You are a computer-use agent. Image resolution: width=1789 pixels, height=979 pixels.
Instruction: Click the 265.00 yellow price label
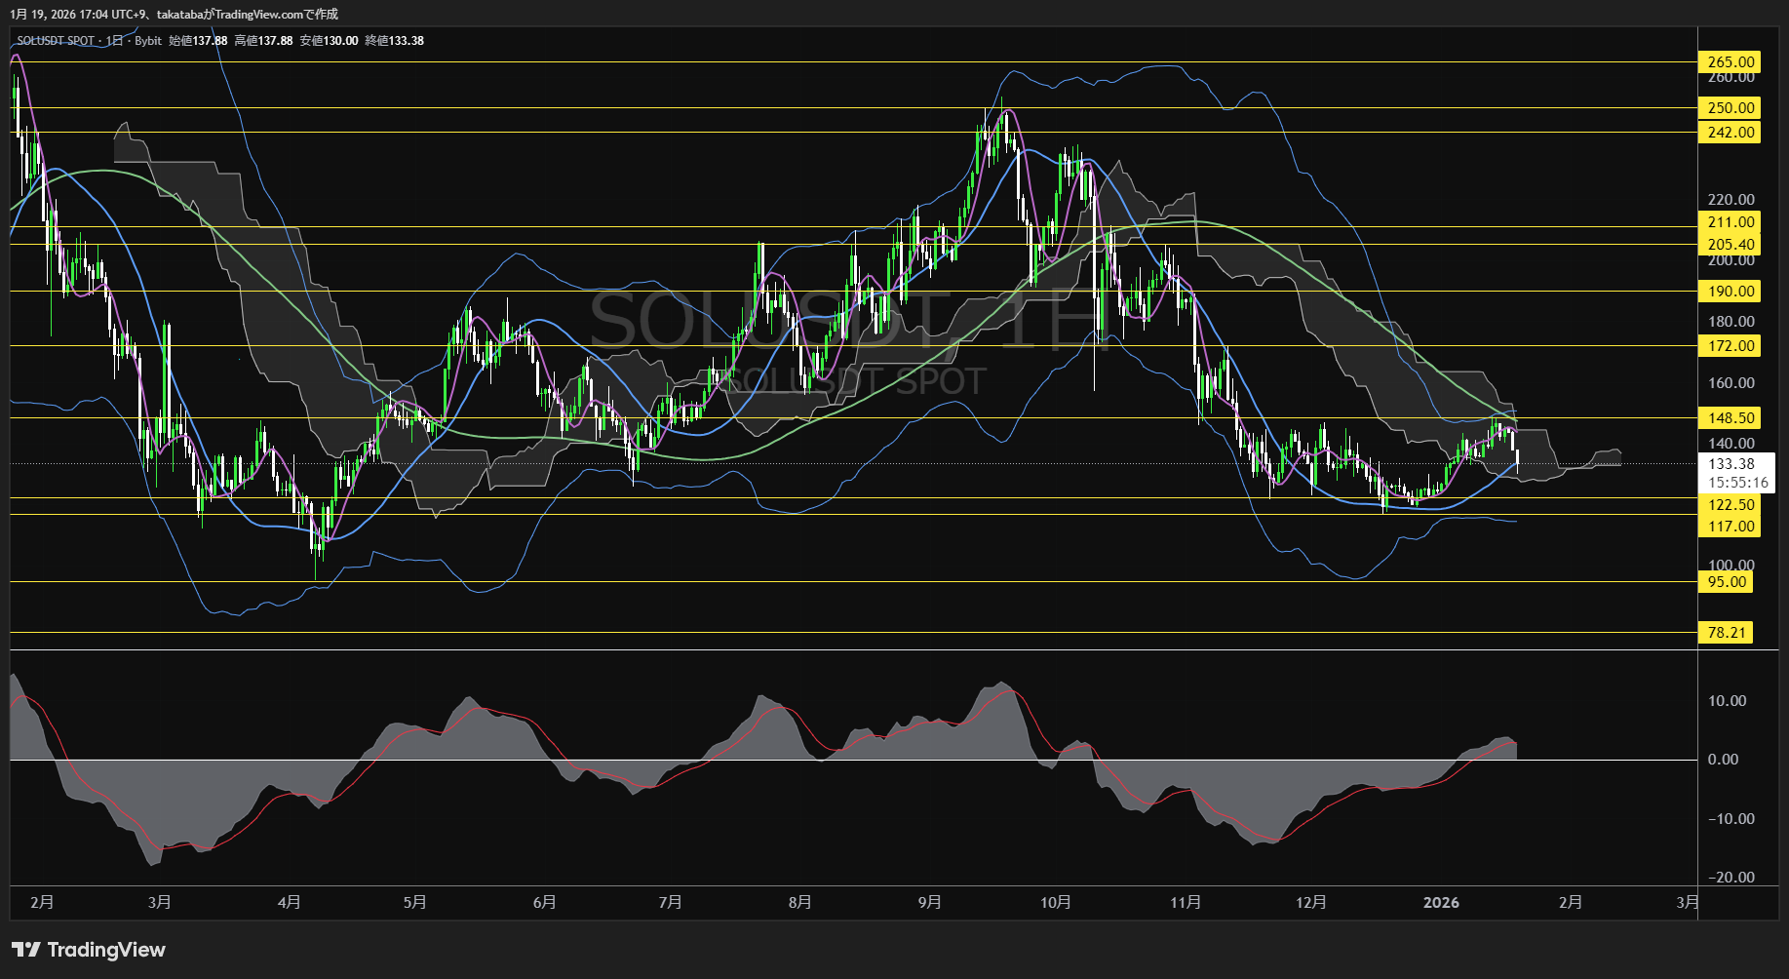pyautogui.click(x=1730, y=62)
